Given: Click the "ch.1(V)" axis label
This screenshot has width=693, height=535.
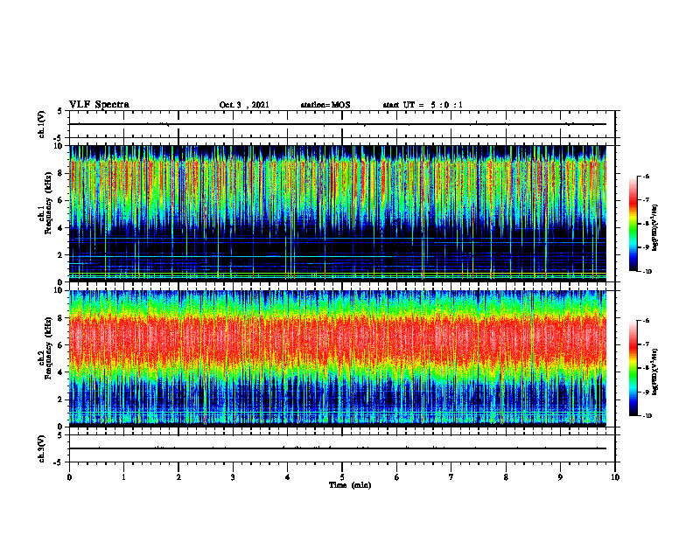Looking at the screenshot, I should (x=42, y=124).
